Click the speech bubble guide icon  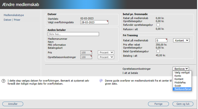pyautogui.click(x=101, y=81)
